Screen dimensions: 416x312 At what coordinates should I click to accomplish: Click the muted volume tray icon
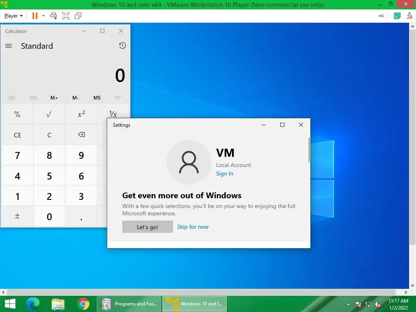[378, 304]
